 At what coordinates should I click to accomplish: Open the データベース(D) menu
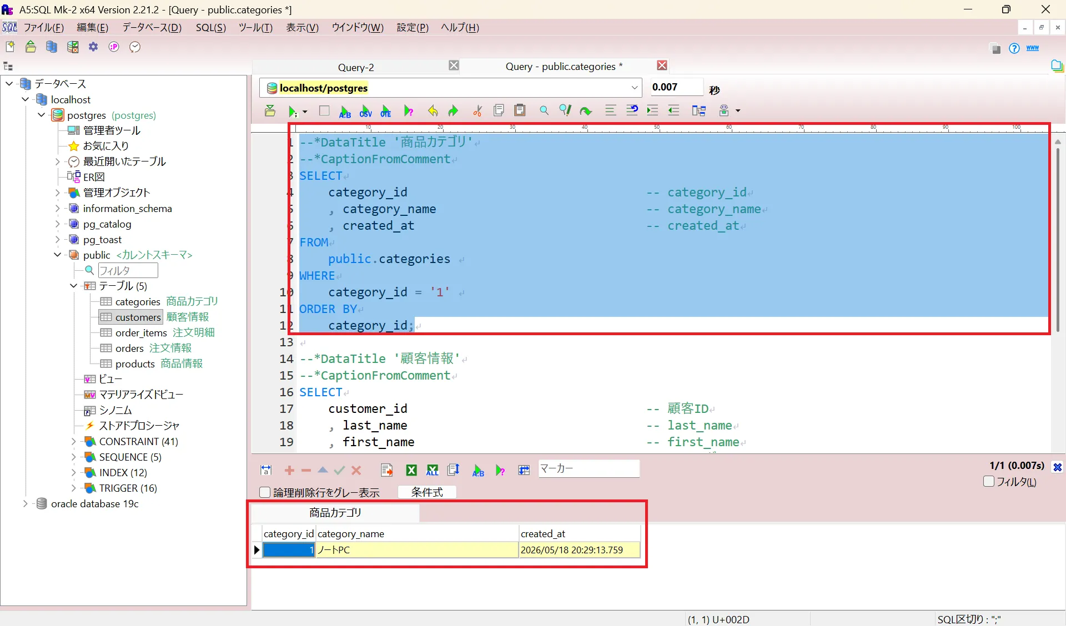pyautogui.click(x=152, y=28)
